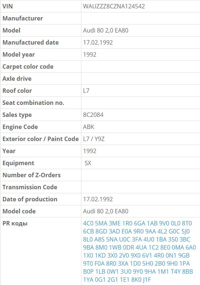Follow the 9GB PR code link
The height and width of the screenshot is (285, 200).
pos(184,255)
